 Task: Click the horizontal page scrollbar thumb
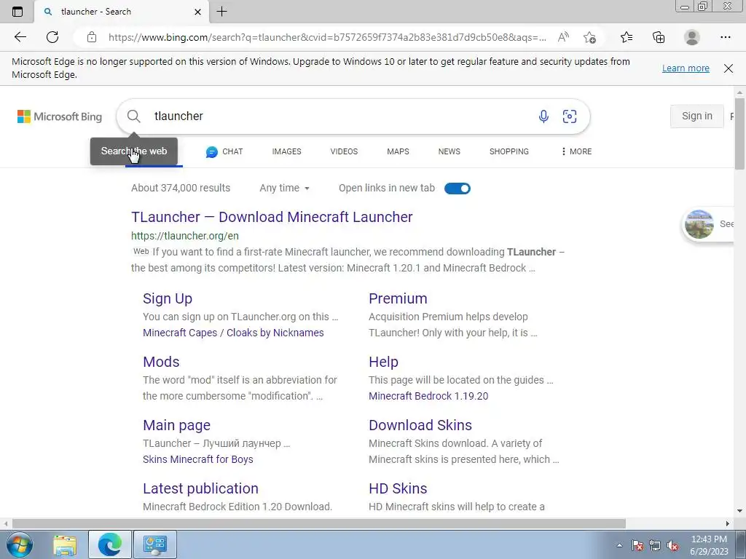click(319, 523)
